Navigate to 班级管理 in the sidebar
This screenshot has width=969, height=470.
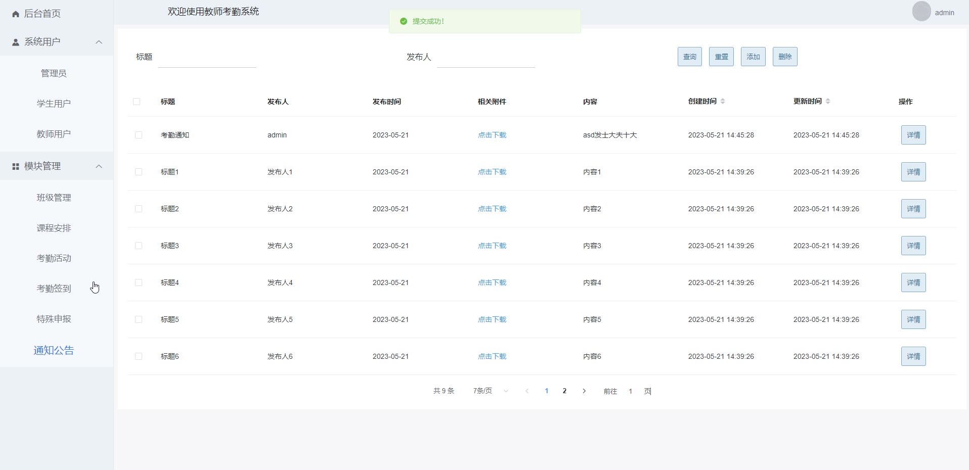click(x=54, y=198)
